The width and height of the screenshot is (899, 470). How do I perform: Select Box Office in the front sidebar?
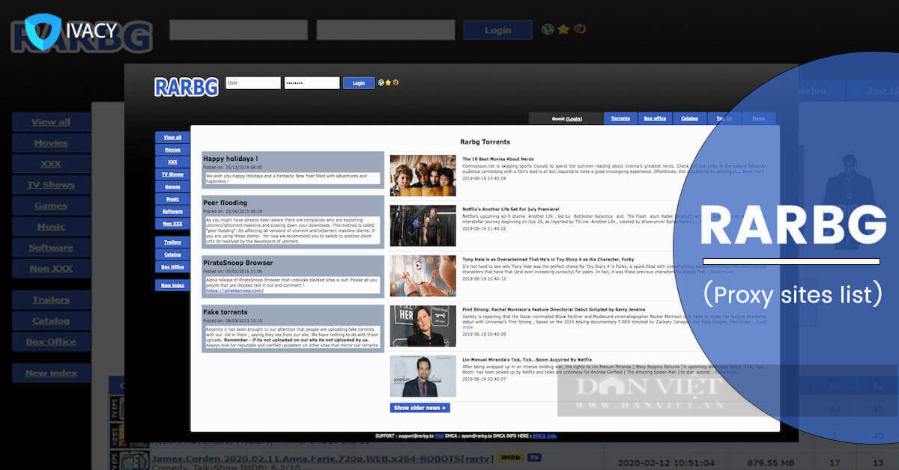click(x=172, y=266)
